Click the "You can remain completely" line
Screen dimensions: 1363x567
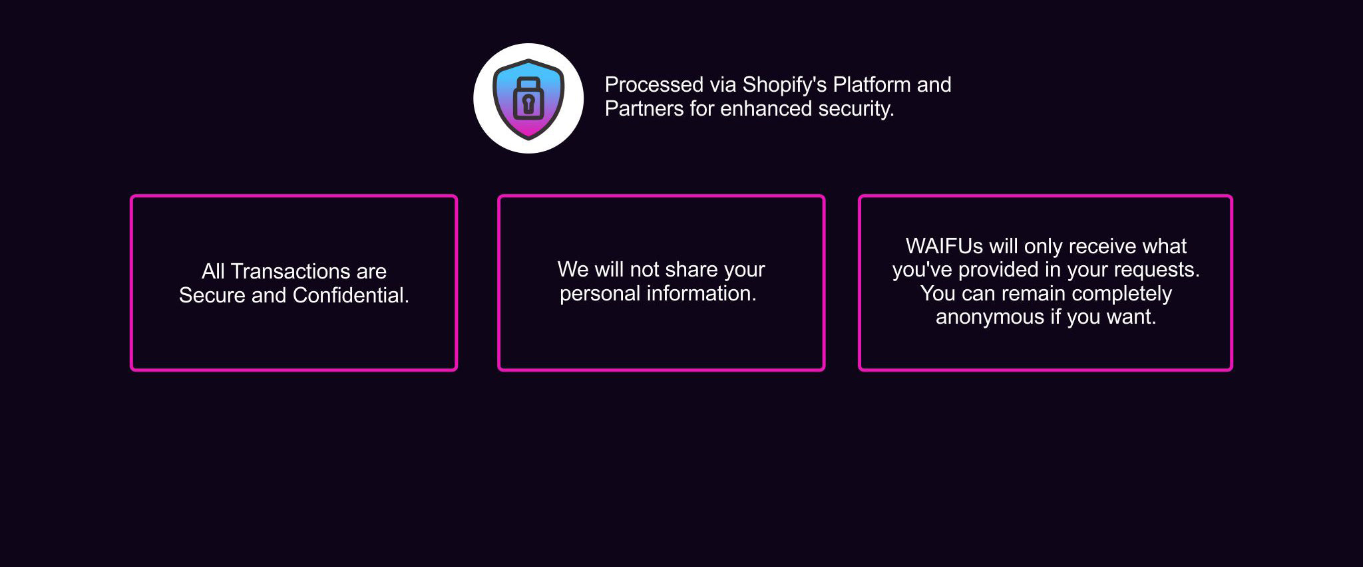(1046, 294)
